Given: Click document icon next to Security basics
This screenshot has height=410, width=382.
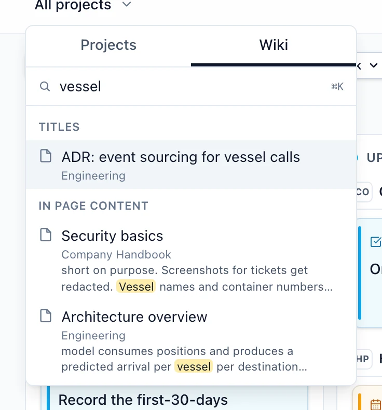Looking at the screenshot, I should [x=46, y=235].
